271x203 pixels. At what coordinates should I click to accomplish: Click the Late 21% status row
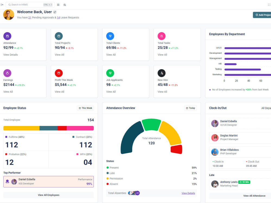[x=151, y=173]
